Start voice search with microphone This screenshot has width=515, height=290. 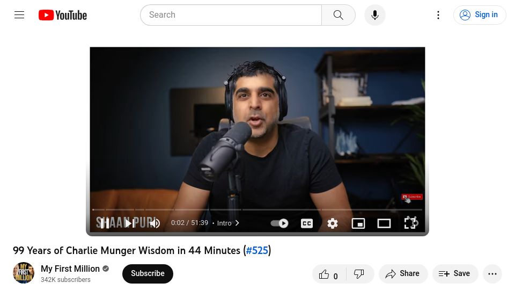[x=375, y=15]
